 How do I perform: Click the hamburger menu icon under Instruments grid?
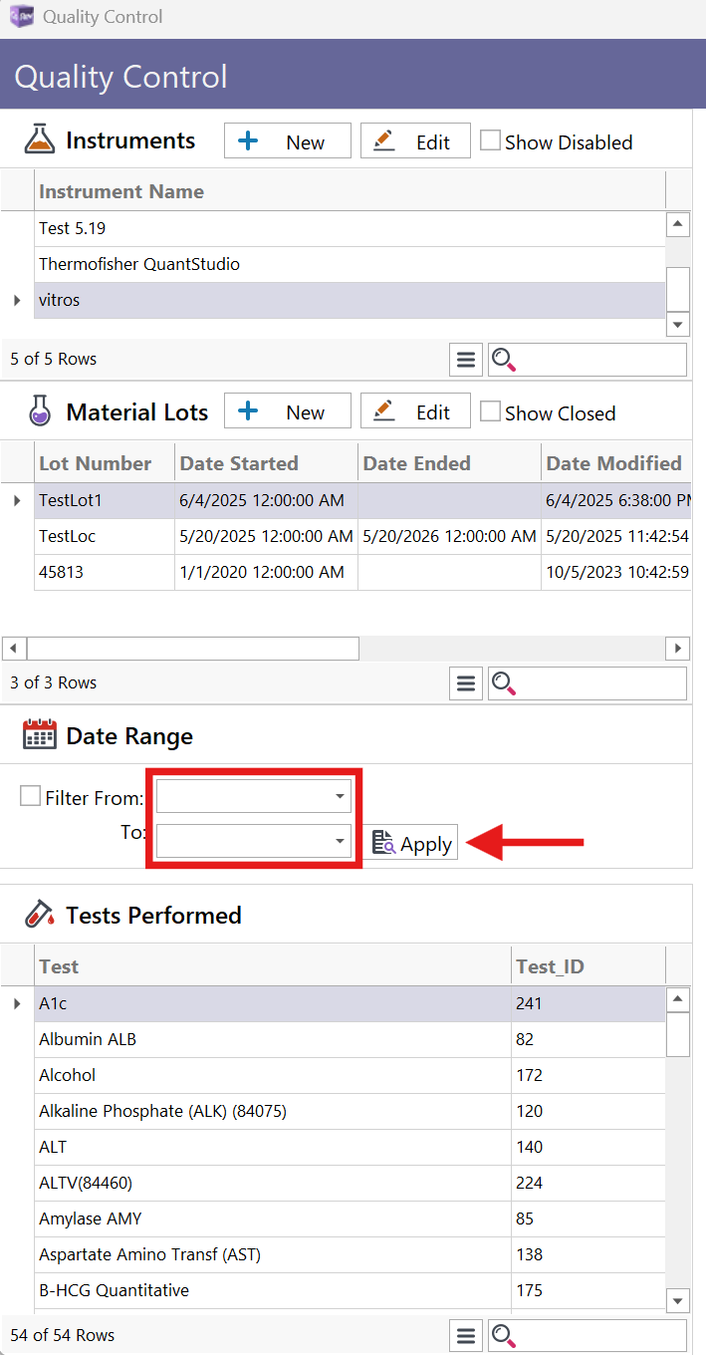tap(465, 360)
